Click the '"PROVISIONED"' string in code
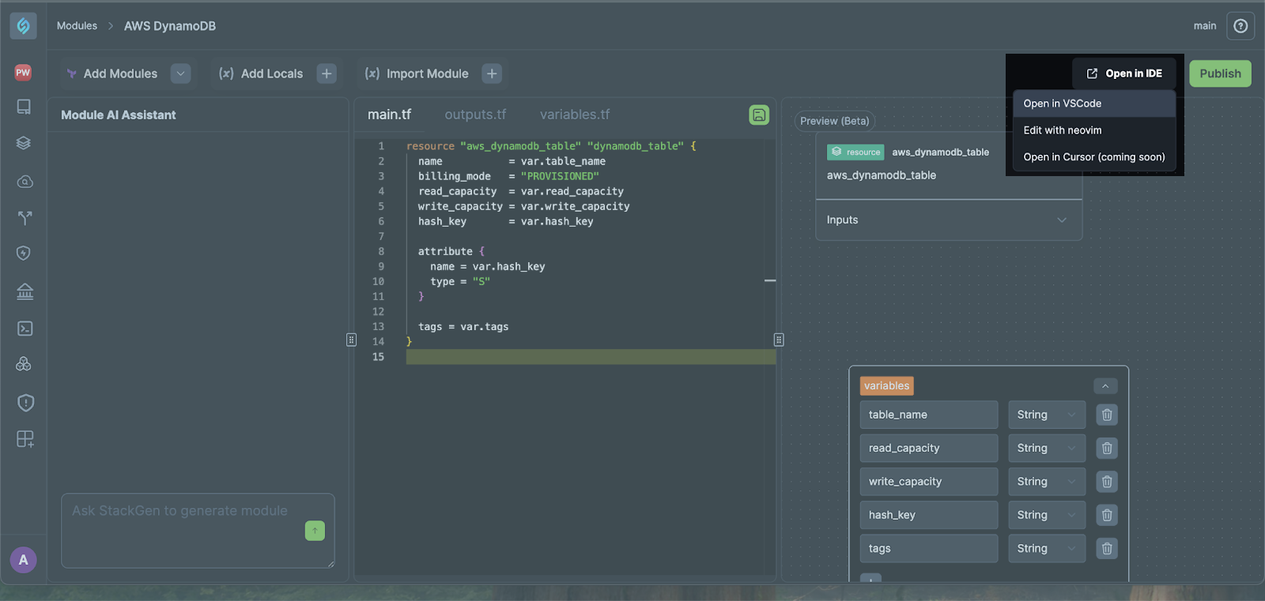Viewport: 1265px width, 601px height. click(x=560, y=176)
